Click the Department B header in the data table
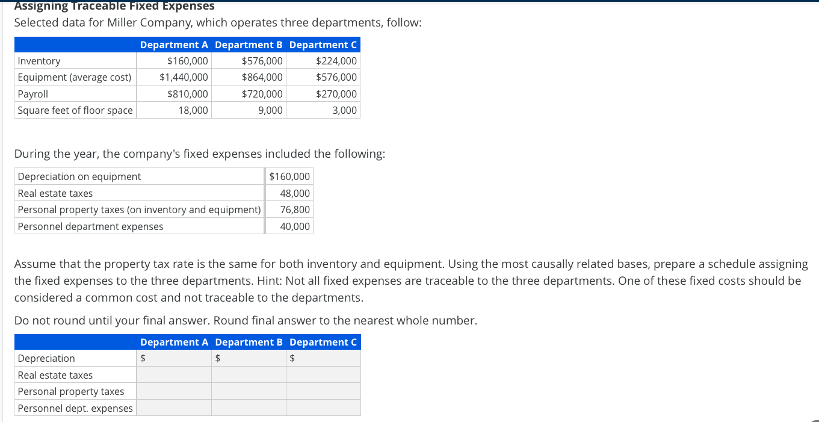The width and height of the screenshot is (819, 422). click(248, 45)
